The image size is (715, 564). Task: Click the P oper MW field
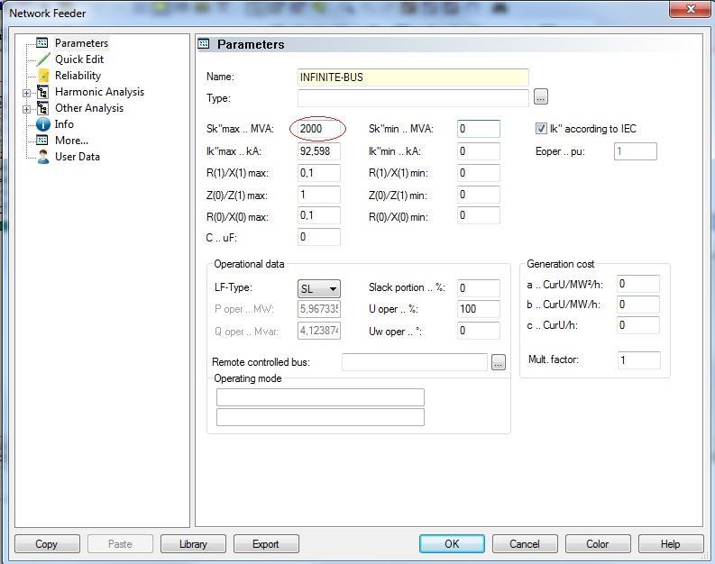(x=319, y=309)
